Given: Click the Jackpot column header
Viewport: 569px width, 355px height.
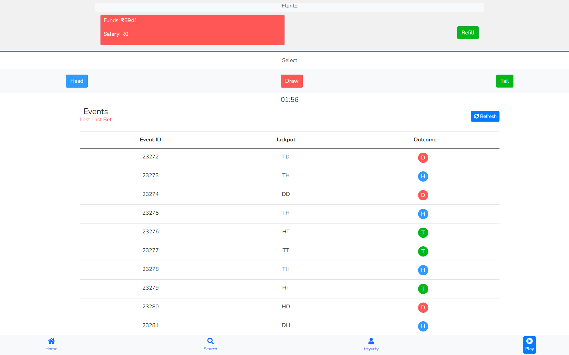Looking at the screenshot, I should point(286,140).
